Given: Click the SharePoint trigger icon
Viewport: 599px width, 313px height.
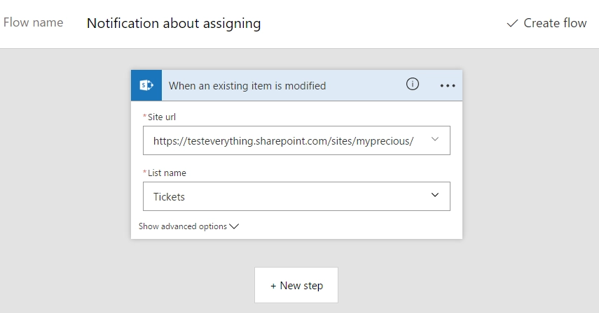Looking at the screenshot, I should click(146, 85).
